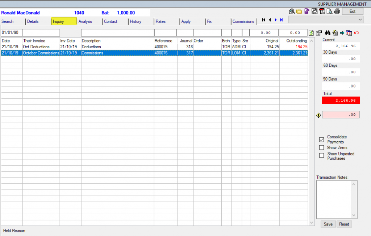The image size is (371, 236).
Task: Click the cyan right arrow icon
Action: (x=342, y=33)
